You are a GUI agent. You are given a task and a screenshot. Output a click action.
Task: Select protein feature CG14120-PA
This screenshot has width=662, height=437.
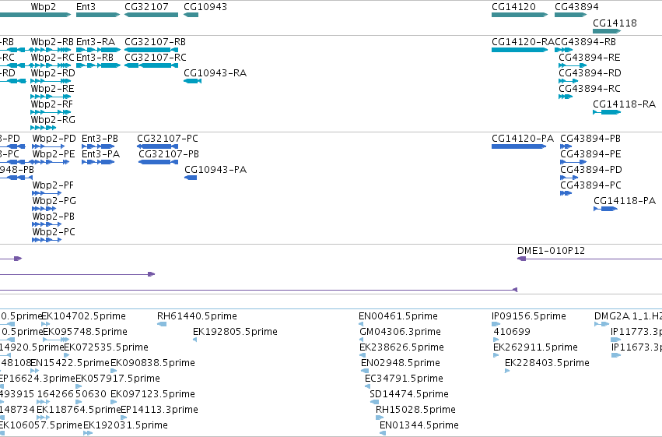tap(519, 146)
